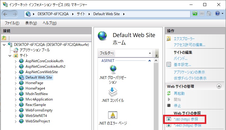Open the 表示(V) menu

(31, 23)
